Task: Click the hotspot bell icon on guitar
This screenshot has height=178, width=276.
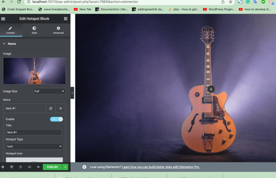Action: point(211,89)
